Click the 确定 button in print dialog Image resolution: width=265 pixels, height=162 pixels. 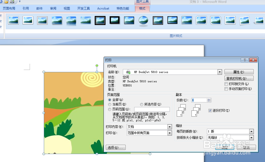pos(225,147)
